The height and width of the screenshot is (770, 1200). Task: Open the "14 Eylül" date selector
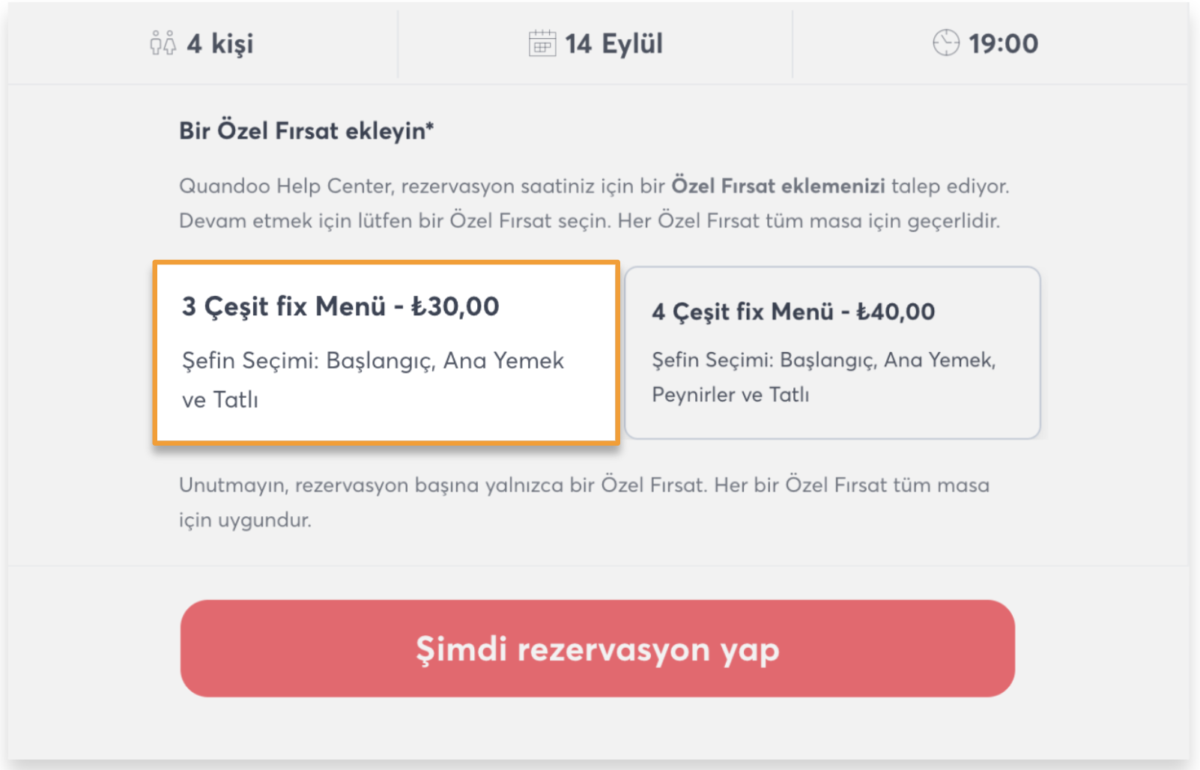(613, 43)
